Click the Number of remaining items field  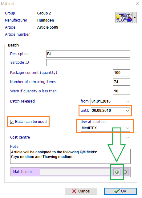122,82
